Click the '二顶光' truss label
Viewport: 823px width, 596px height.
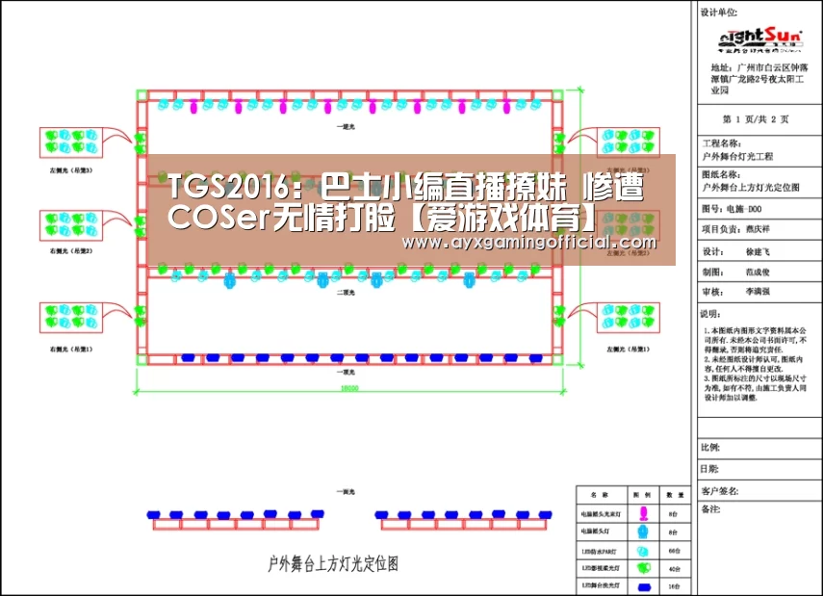pyautogui.click(x=346, y=293)
